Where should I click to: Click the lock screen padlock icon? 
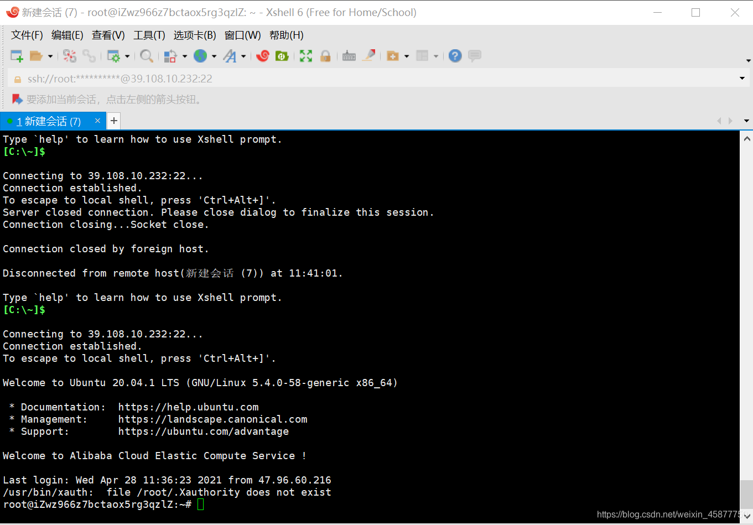325,56
